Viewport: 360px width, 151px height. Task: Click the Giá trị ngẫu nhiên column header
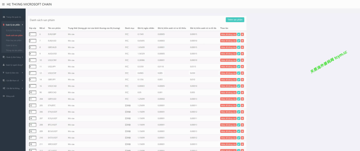(x=146, y=28)
